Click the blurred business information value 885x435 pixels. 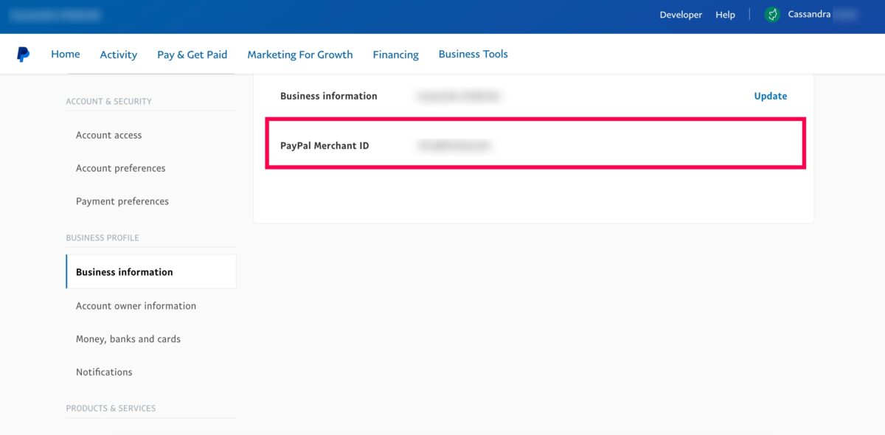[458, 96]
